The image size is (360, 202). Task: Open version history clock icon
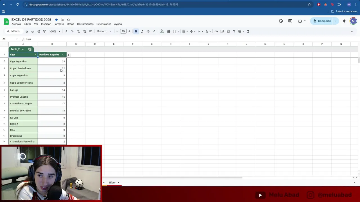281,21
